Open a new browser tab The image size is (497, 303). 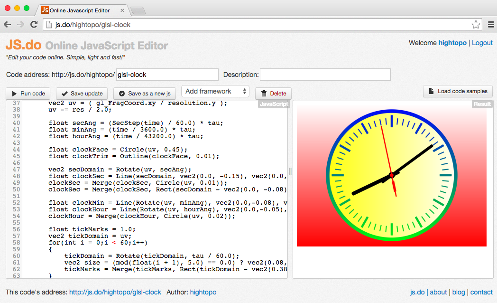138,11
